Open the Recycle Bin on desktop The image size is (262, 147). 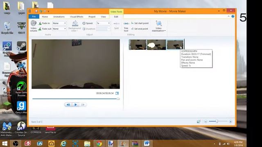click(x=7, y=28)
